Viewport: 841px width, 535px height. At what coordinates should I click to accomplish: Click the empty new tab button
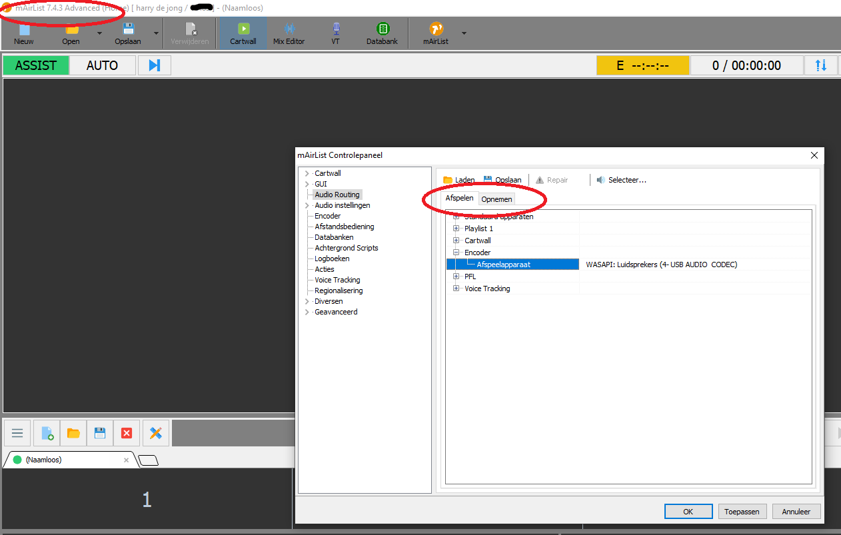click(148, 460)
